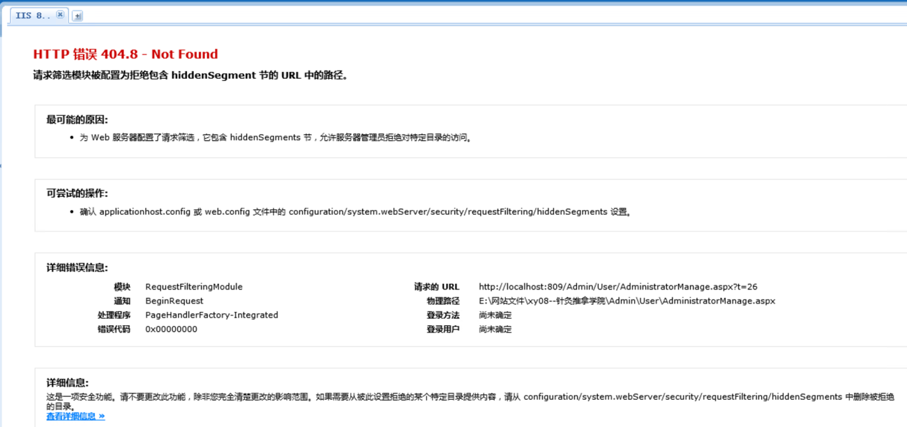
Task: Open the 查看详细信息 link
Action: click(x=75, y=417)
